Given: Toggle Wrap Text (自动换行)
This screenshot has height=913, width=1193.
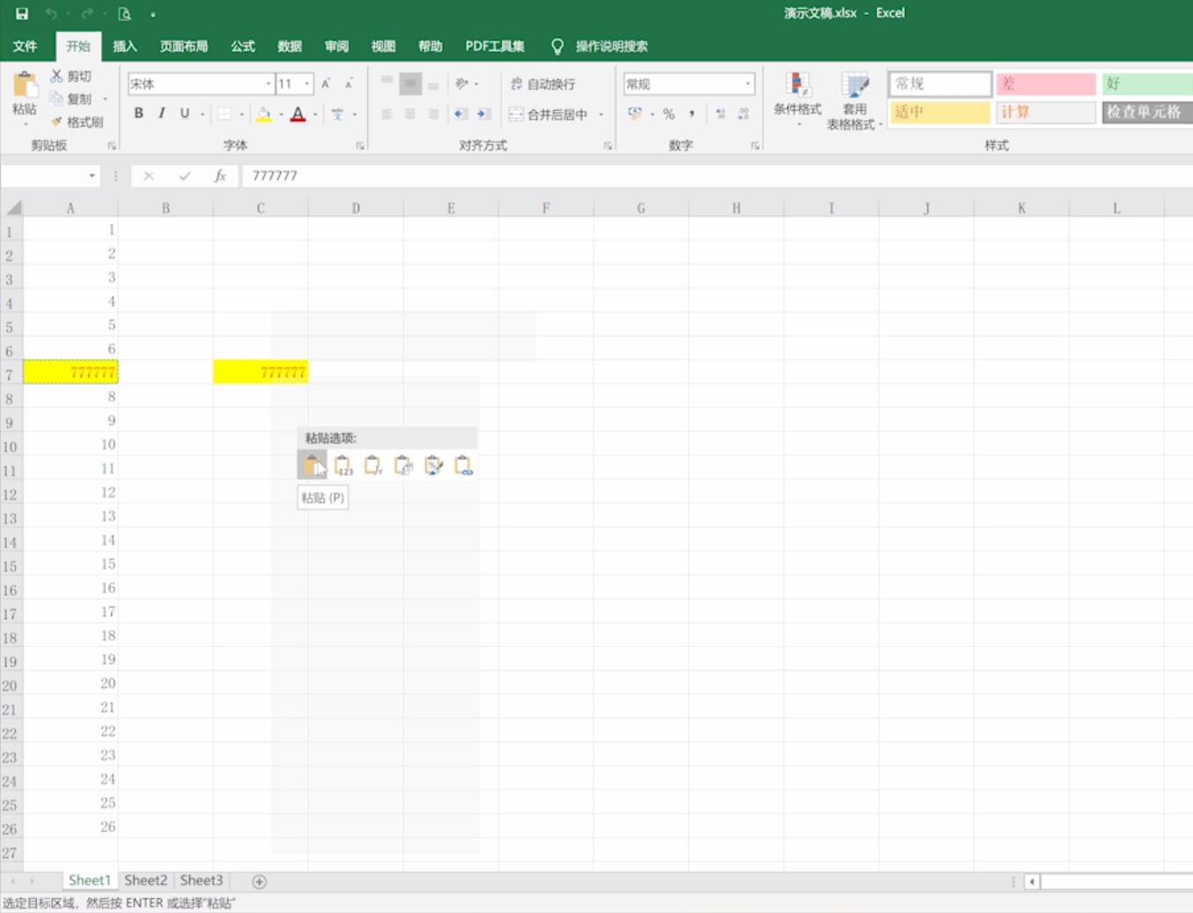Looking at the screenshot, I should (x=542, y=84).
